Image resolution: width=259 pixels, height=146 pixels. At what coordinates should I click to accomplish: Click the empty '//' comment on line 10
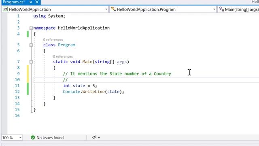point(65,80)
